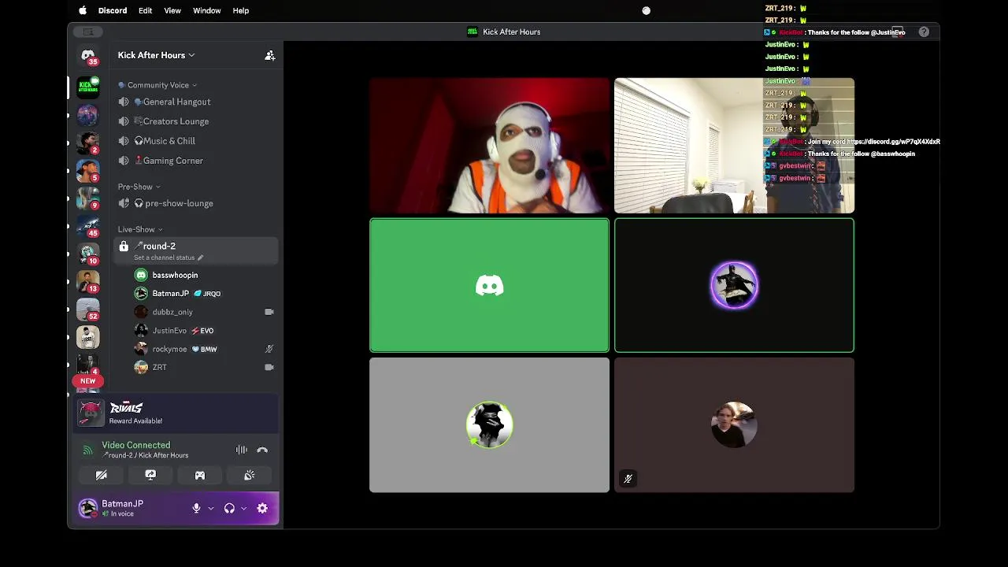Select room-with-blinds video tile

click(734, 146)
